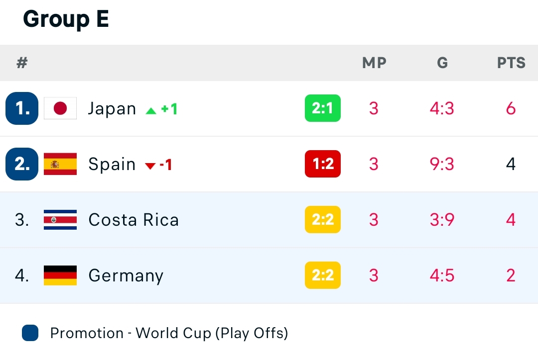Viewport: 538px width, 355px height.
Task: Select the PTS column header
Action: click(511, 63)
